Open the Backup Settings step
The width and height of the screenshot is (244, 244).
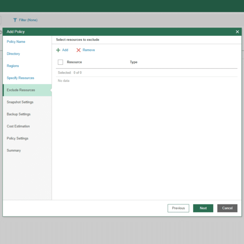tap(18, 114)
